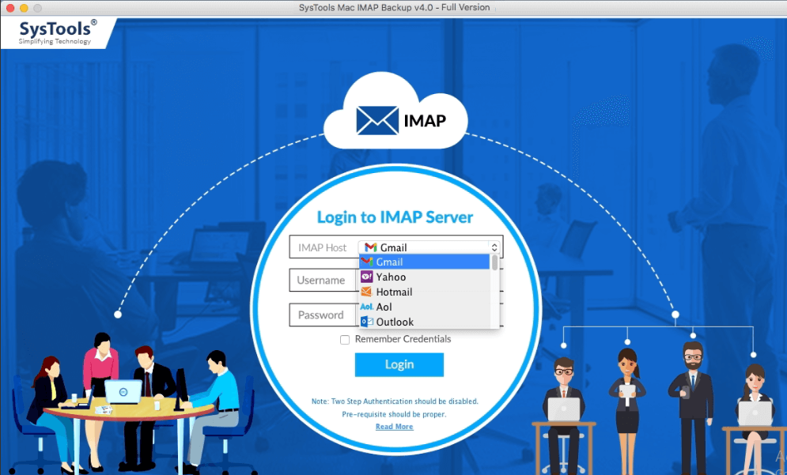Click the 'Login to IMAP Server' heading
This screenshot has height=475, width=787.
tap(395, 217)
